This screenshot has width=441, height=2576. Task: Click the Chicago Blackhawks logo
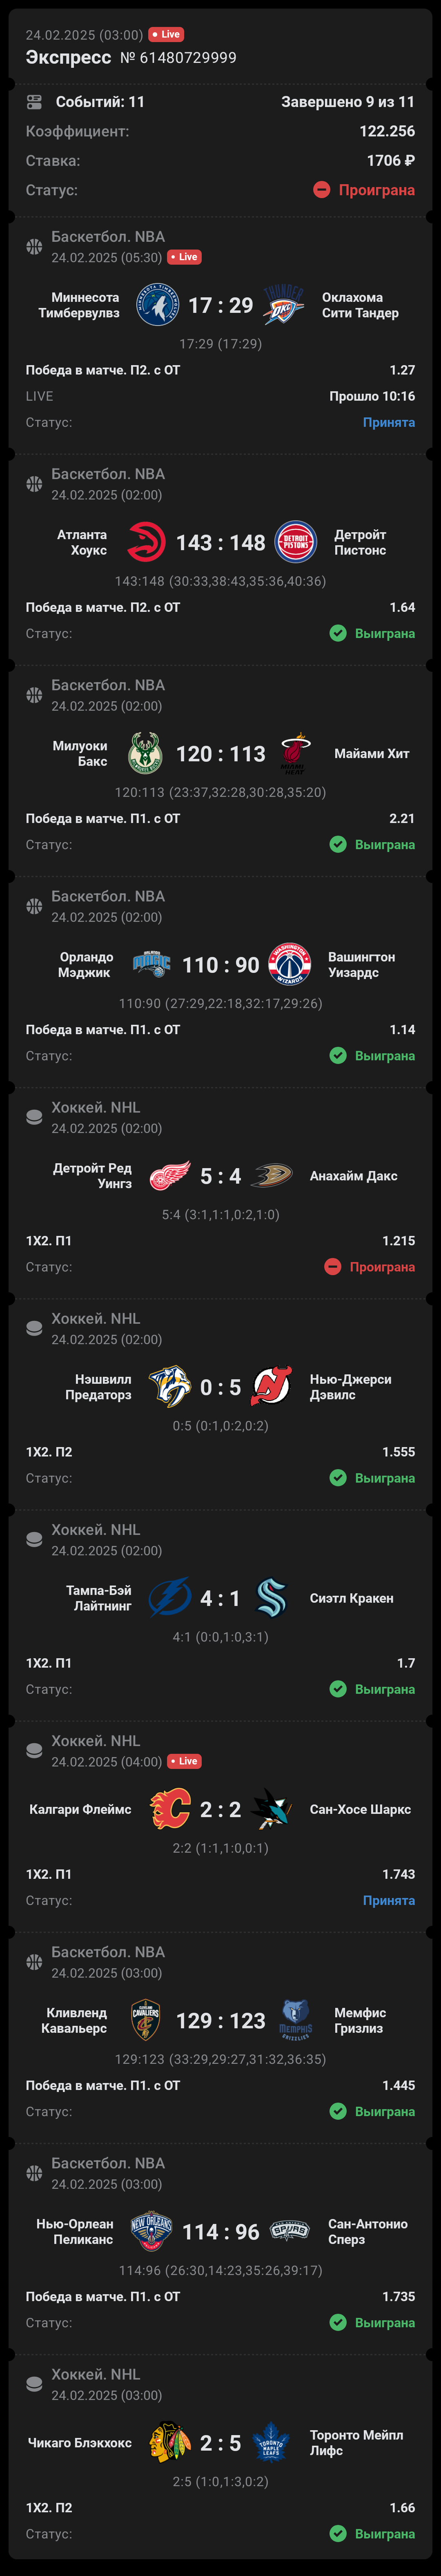coord(170,2443)
